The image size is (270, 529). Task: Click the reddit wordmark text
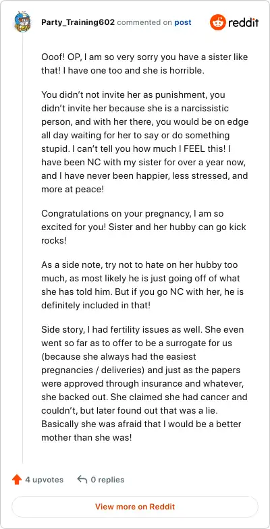tap(243, 23)
